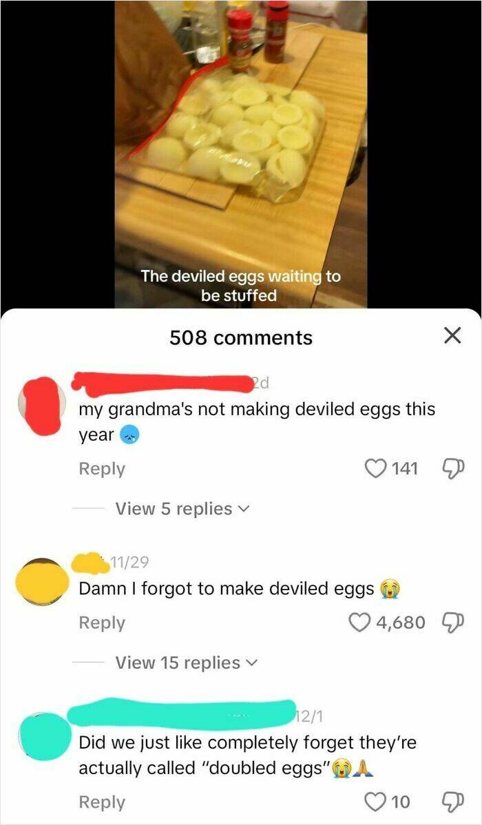
Task: Reply to the 'doubled eggs' comment
Action: coord(102,802)
